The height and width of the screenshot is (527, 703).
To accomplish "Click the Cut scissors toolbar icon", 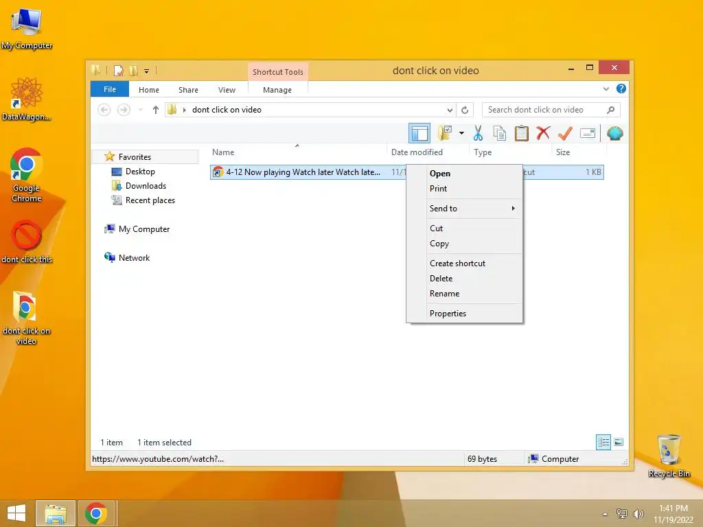I will [478, 133].
